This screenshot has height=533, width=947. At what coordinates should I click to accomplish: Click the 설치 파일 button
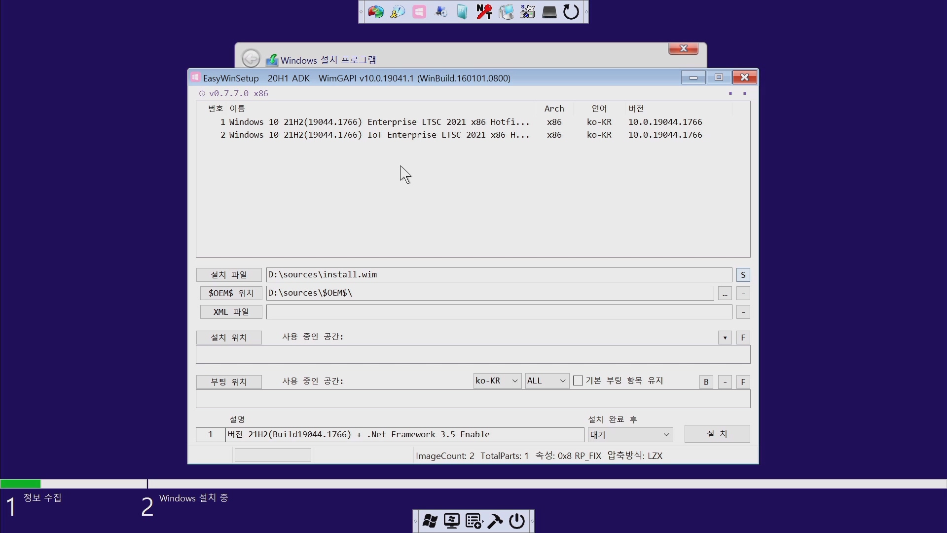point(229,275)
